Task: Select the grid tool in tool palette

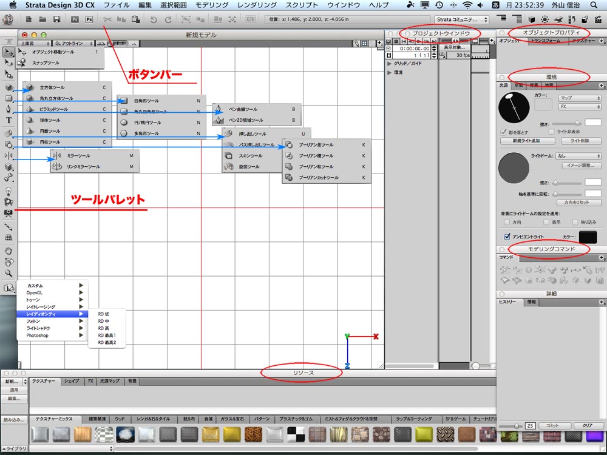Action: (x=8, y=238)
